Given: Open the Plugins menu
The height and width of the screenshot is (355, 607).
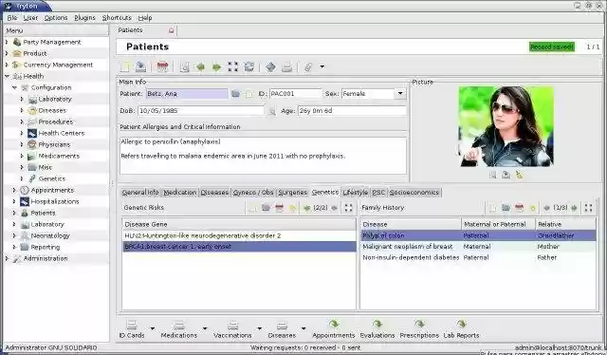Looking at the screenshot, I should (x=84, y=18).
